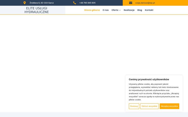
Task: Click ELITE USŁUGI HYDRAULICZNE logo
Action: point(37,10)
